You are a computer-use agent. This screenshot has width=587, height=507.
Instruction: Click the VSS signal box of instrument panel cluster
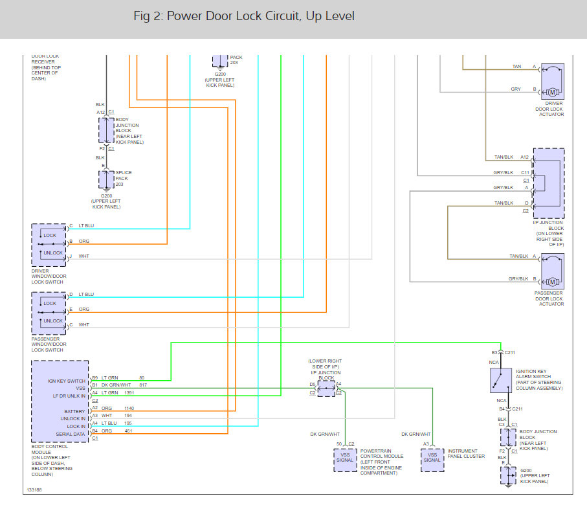point(432,460)
